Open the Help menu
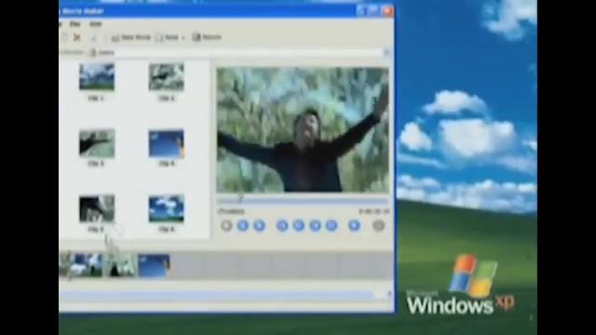Viewport: 596px width, 335px height. coord(95,24)
